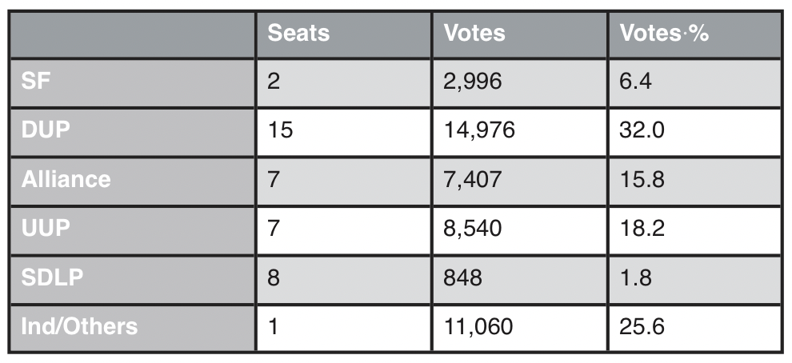792x363 pixels.
Task: Click the DUP percentage cell 32.0
Action: (x=642, y=130)
